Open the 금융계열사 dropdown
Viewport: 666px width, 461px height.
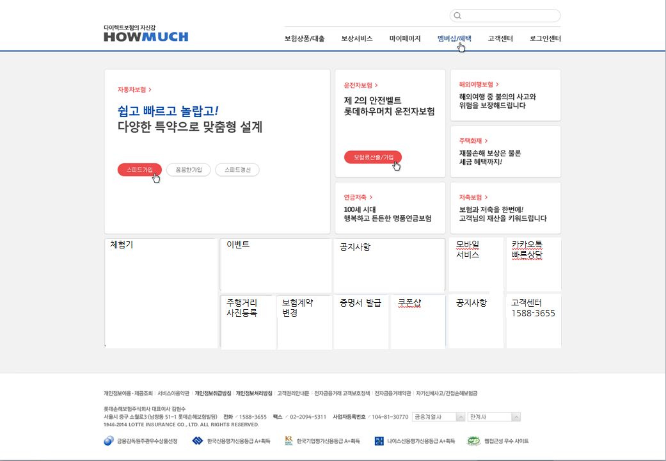(x=438, y=417)
